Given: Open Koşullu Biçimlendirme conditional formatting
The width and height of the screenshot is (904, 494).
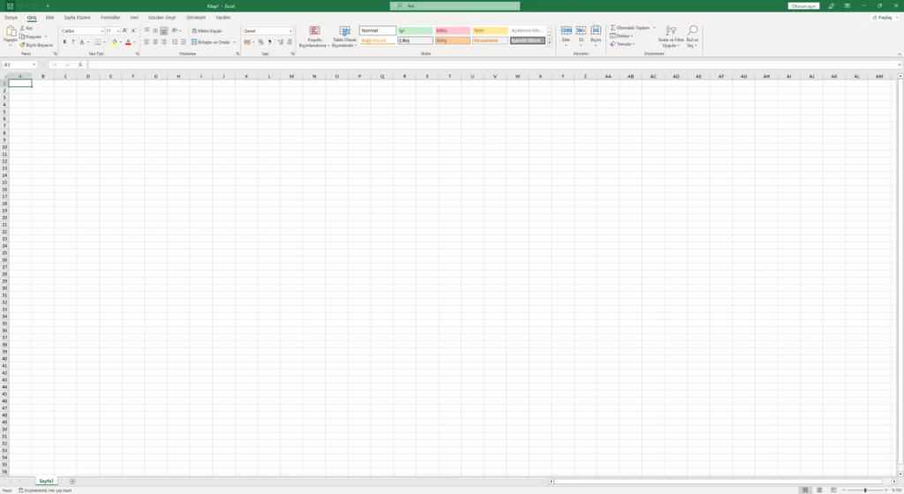Looking at the screenshot, I should pos(314,37).
